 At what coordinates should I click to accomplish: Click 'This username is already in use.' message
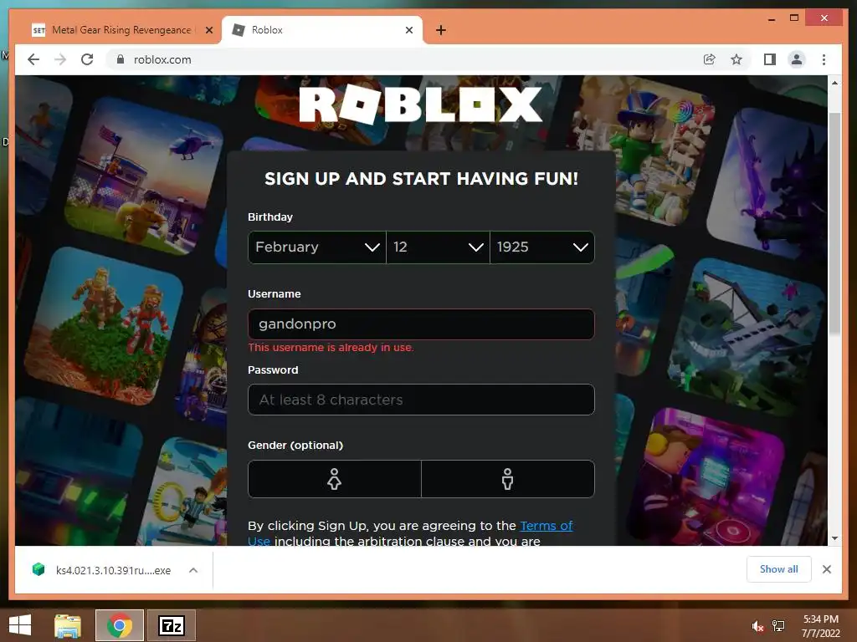[x=331, y=348]
